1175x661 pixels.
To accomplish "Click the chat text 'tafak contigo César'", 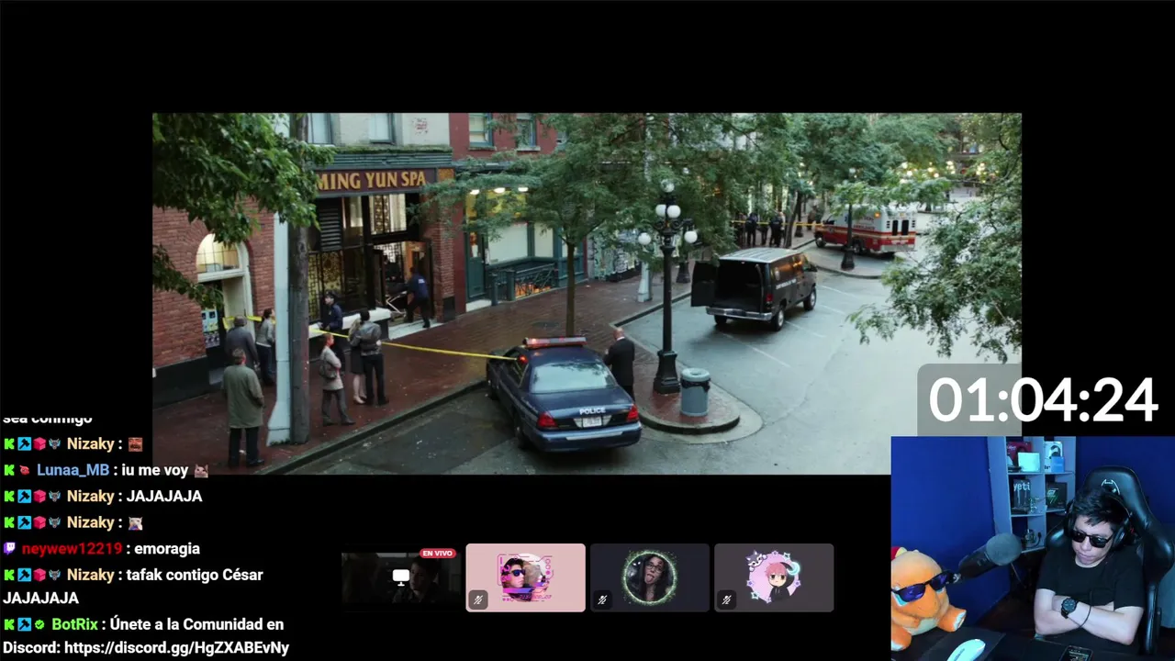I will 196,575.
